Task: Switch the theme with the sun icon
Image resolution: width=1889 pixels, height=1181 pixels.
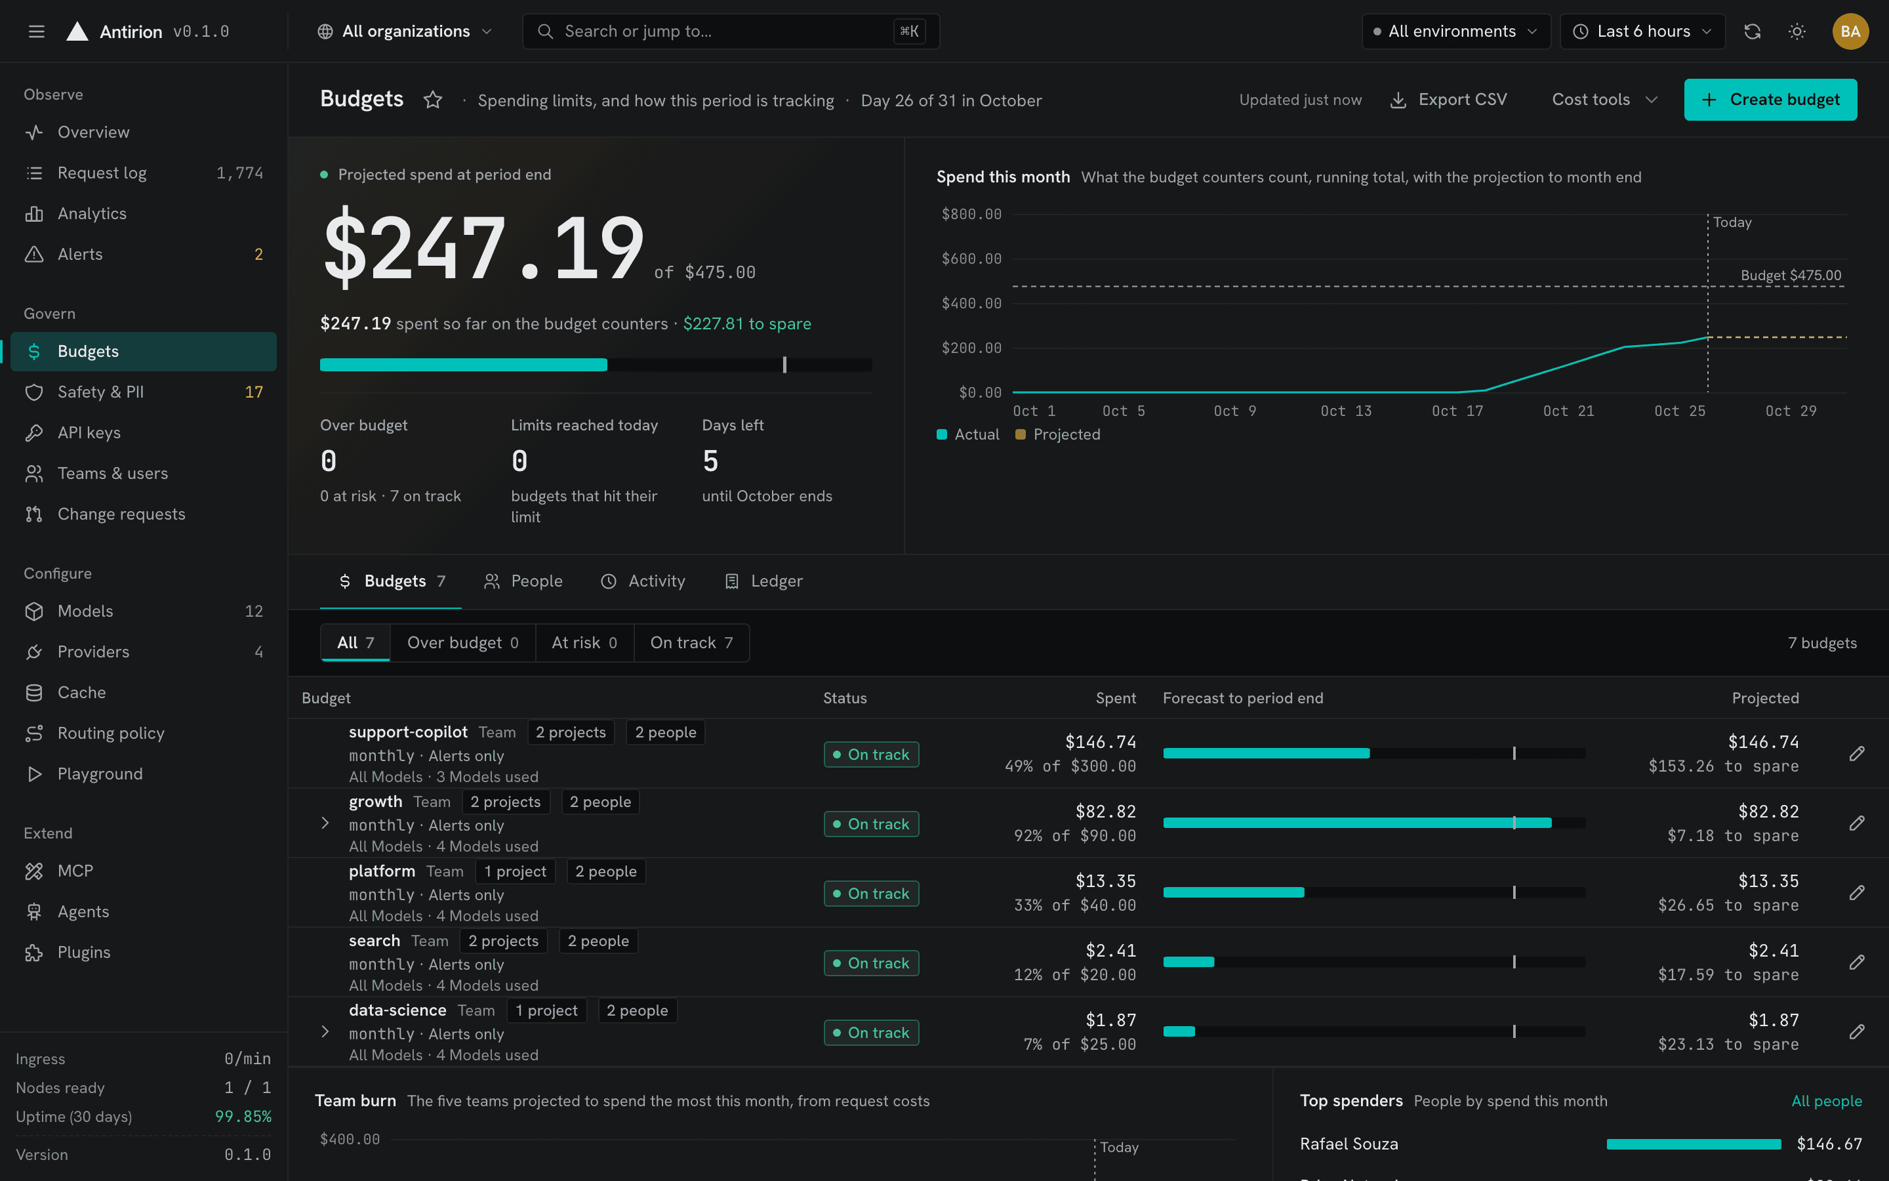Action: point(1797,31)
